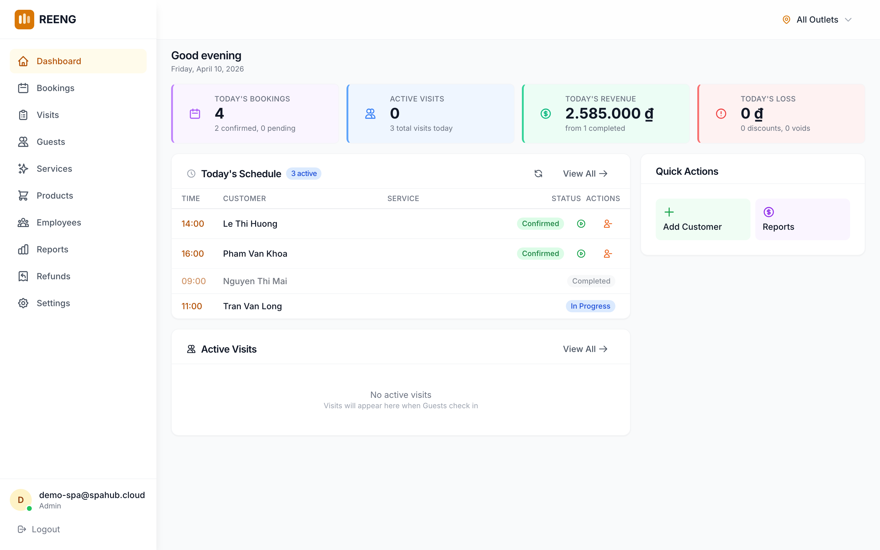Viewport: 880px width, 550px height.
Task: Click View All next to Today's Schedule
Action: pos(585,174)
